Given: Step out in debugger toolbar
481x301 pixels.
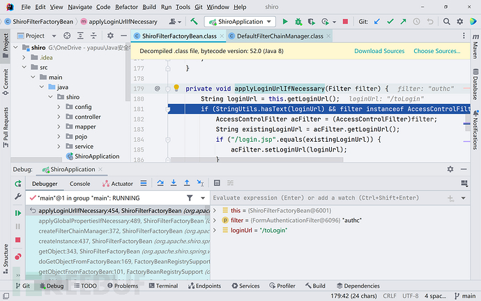Looking at the screenshot, I should pos(187,183).
